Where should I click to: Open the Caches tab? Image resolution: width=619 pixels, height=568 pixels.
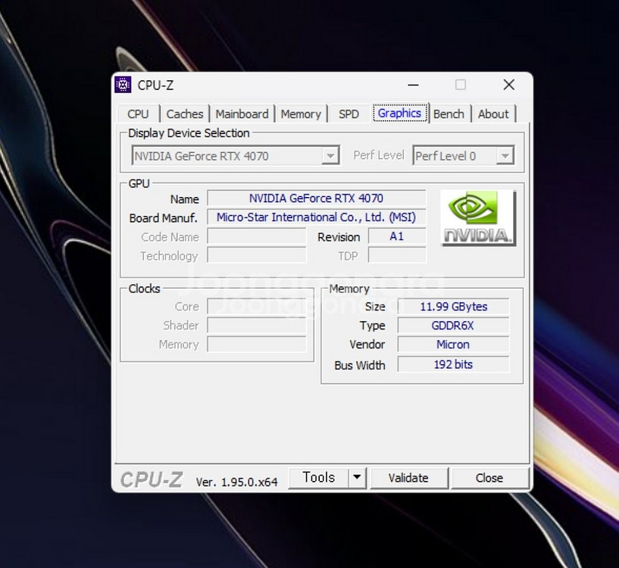click(185, 114)
